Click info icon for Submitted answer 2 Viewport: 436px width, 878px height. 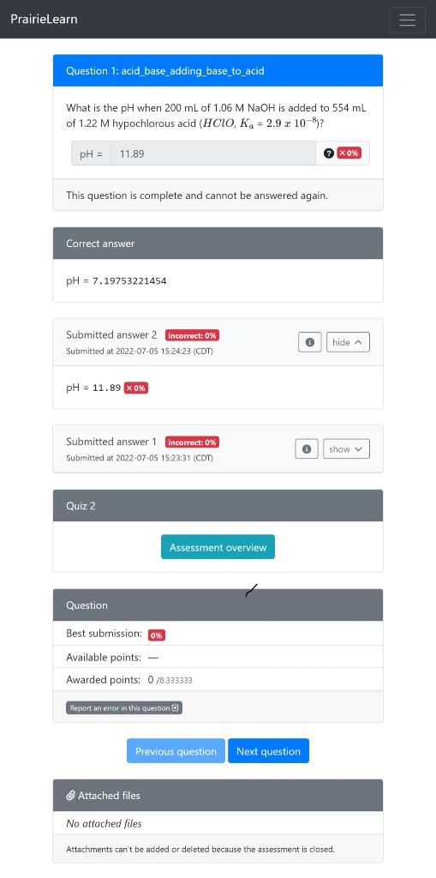tap(310, 342)
